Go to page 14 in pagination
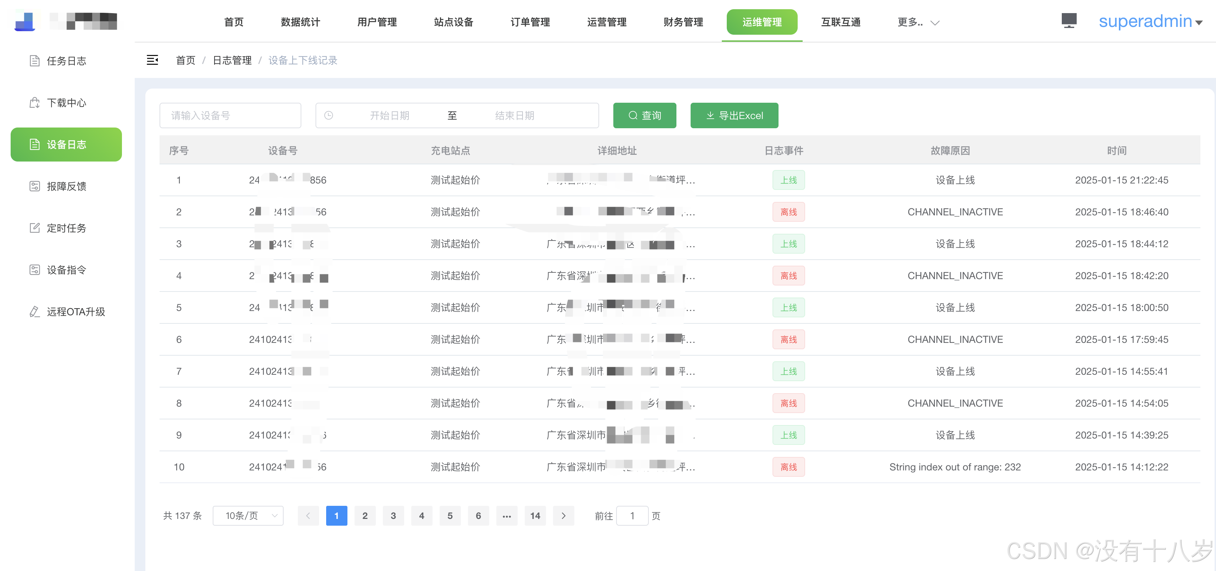This screenshot has height=571, width=1216. point(535,515)
